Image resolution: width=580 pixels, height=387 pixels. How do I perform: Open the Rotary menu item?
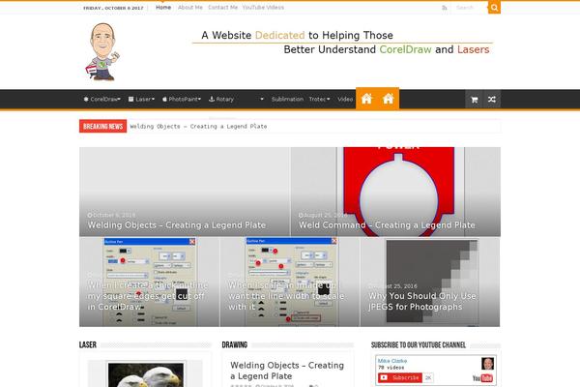click(x=221, y=100)
